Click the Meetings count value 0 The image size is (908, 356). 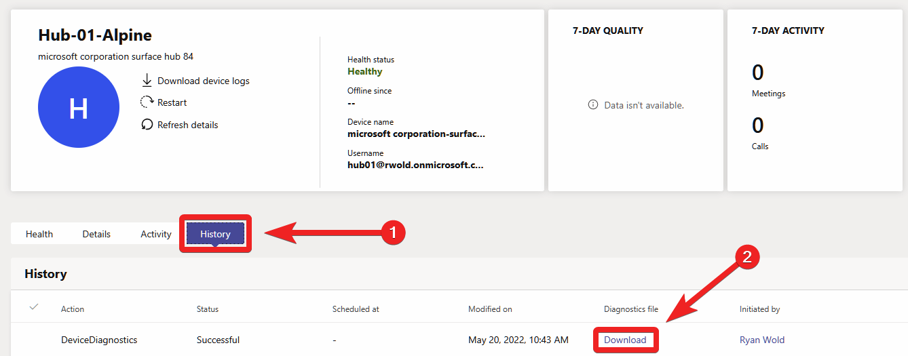click(758, 73)
